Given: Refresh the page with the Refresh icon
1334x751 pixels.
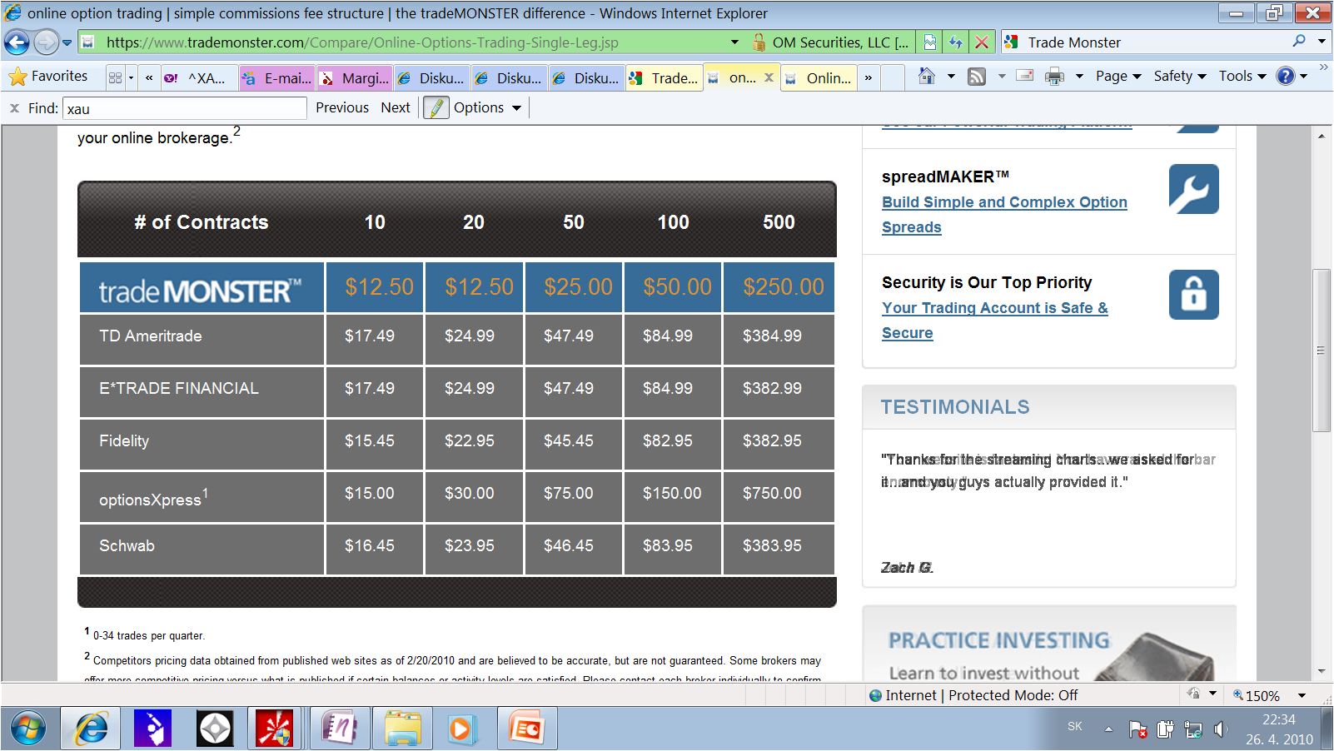Looking at the screenshot, I should (x=956, y=42).
